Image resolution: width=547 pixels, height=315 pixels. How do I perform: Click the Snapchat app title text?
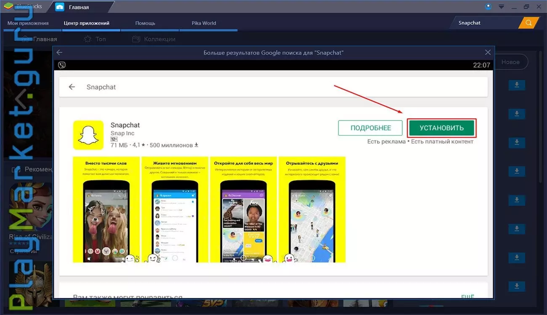pyautogui.click(x=125, y=125)
